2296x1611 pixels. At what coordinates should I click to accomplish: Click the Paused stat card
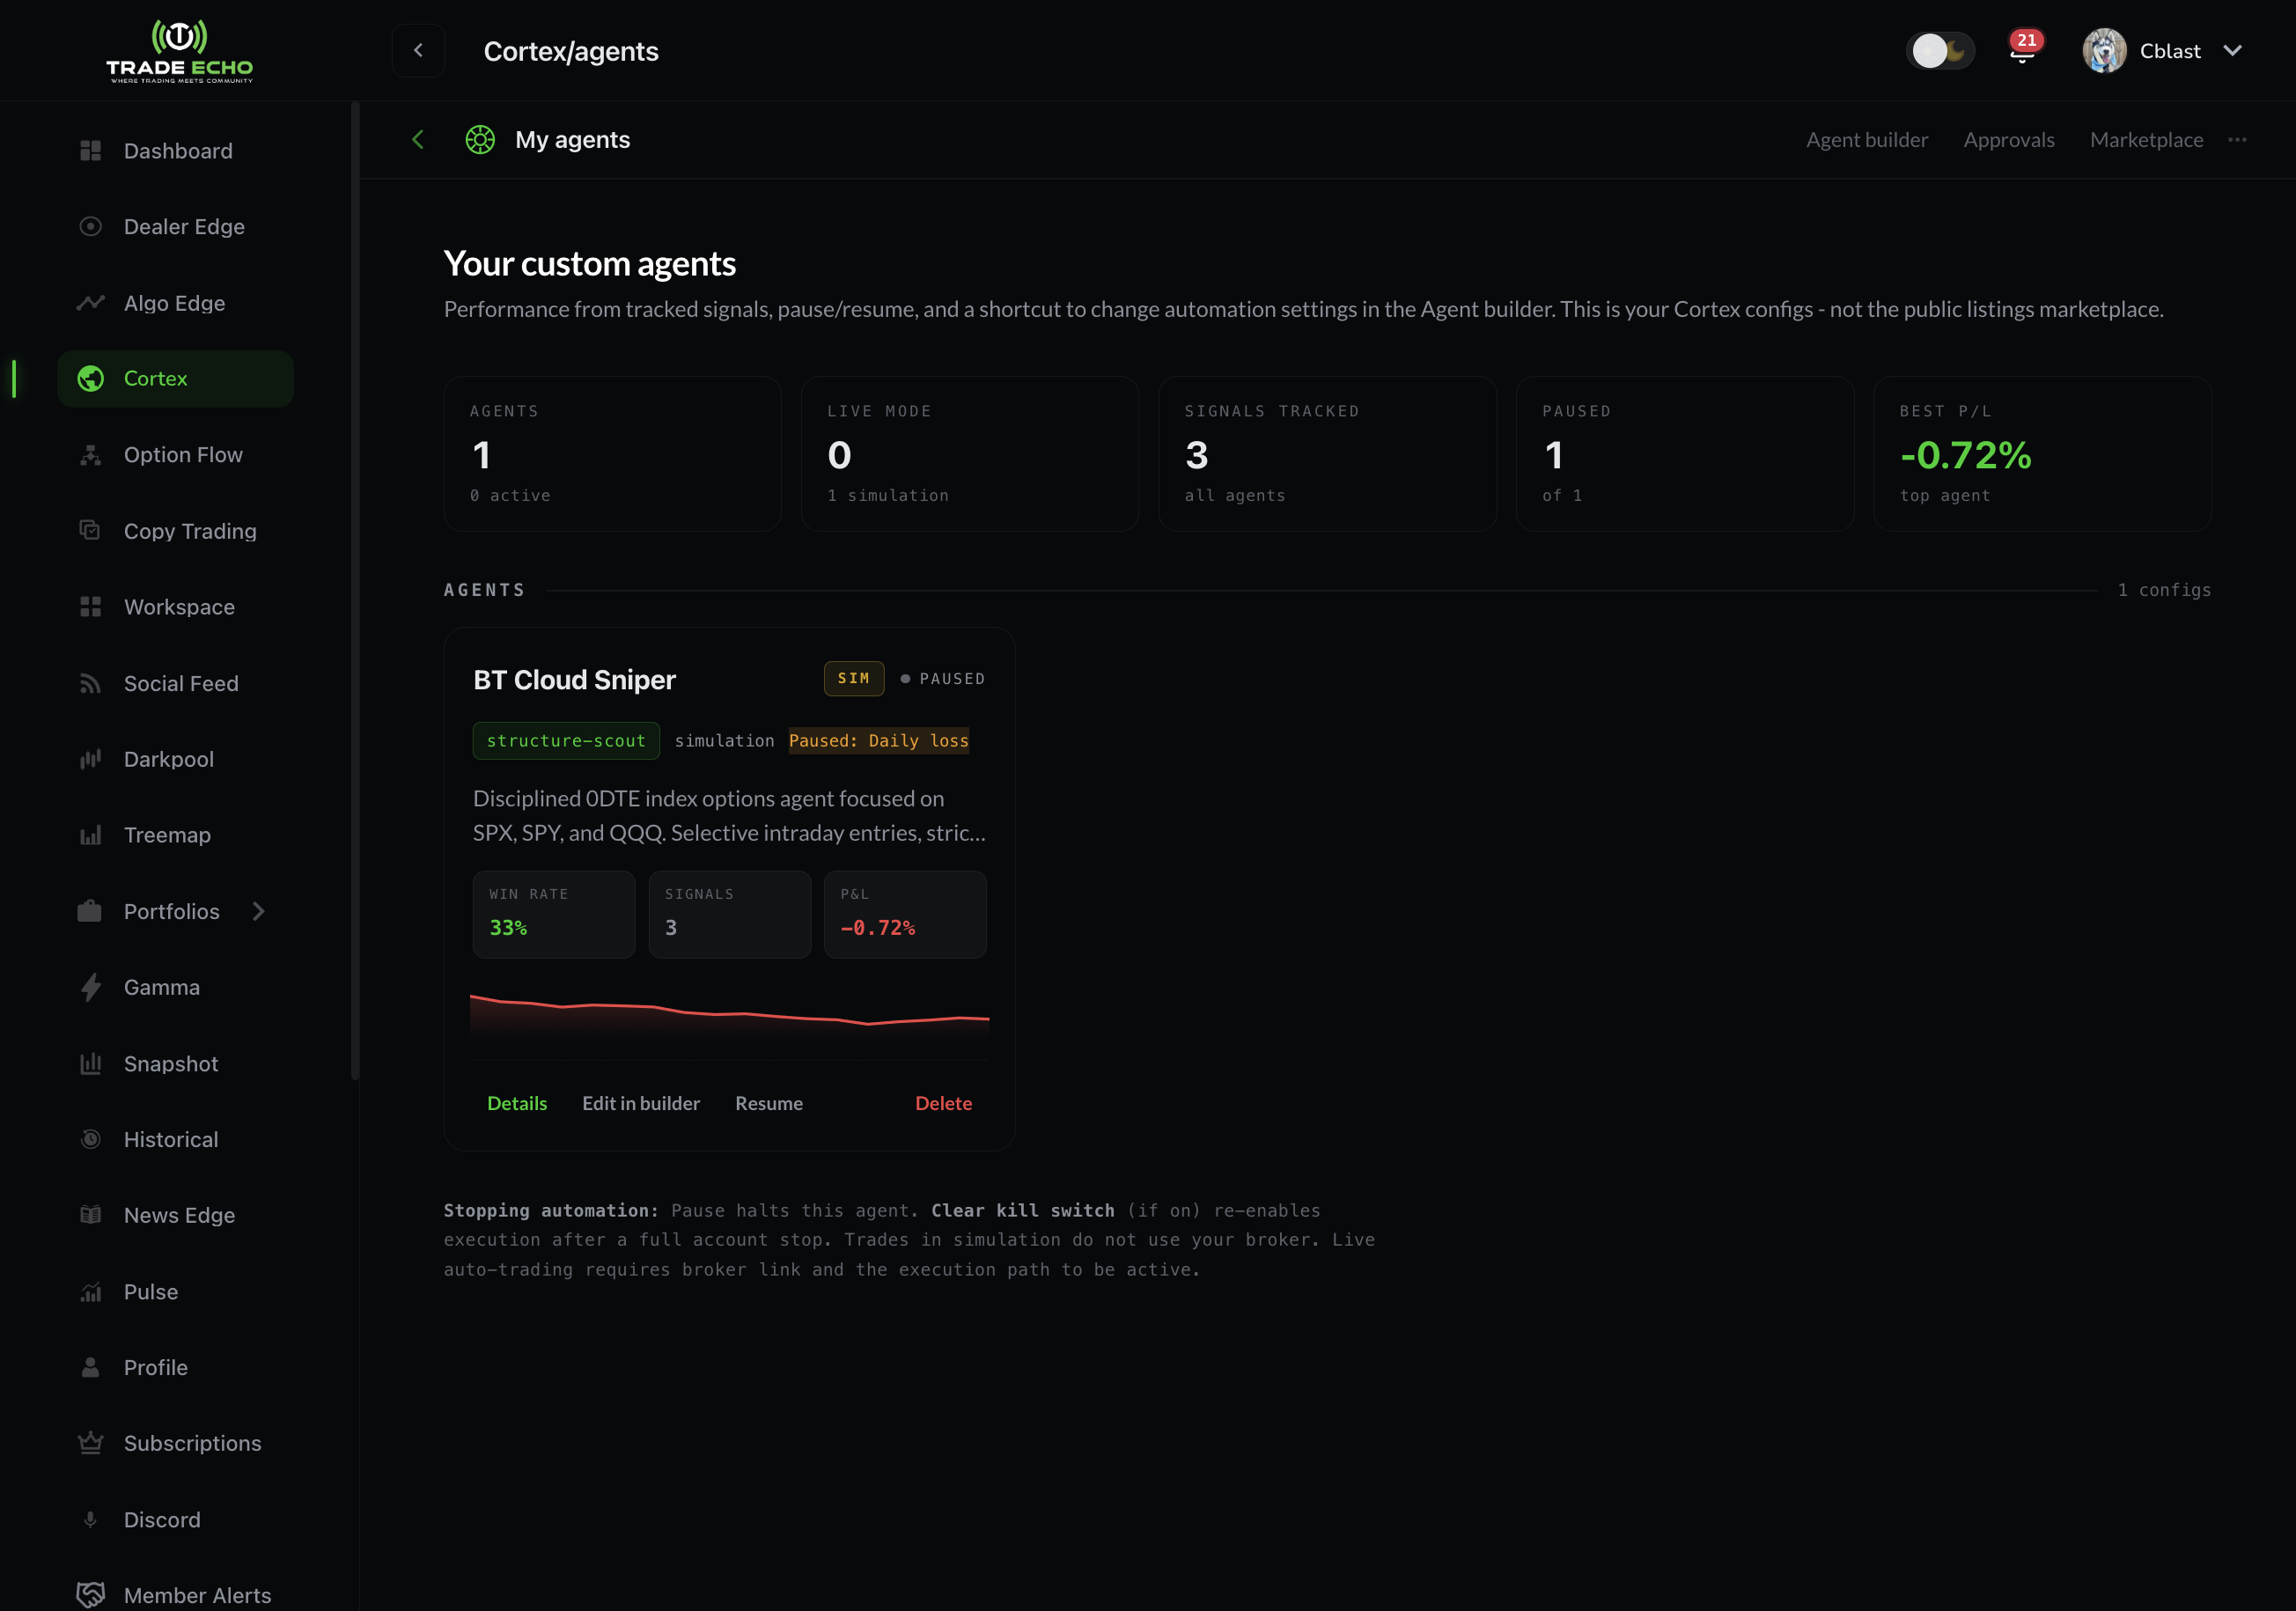pyautogui.click(x=1685, y=454)
